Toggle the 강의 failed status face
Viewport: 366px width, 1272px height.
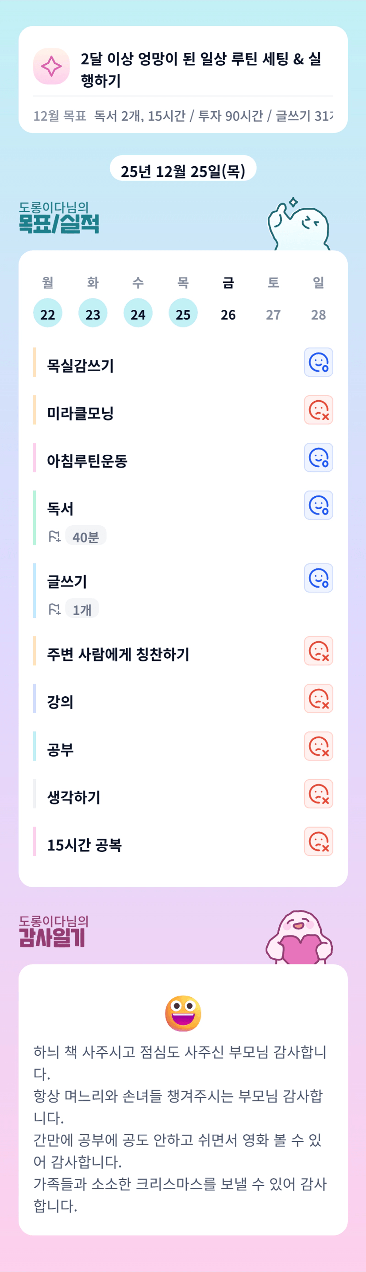318,698
